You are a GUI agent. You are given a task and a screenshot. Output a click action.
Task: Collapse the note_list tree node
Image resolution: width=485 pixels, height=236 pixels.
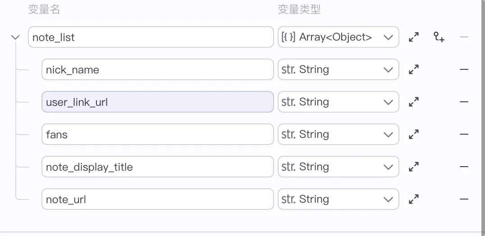[x=15, y=37]
